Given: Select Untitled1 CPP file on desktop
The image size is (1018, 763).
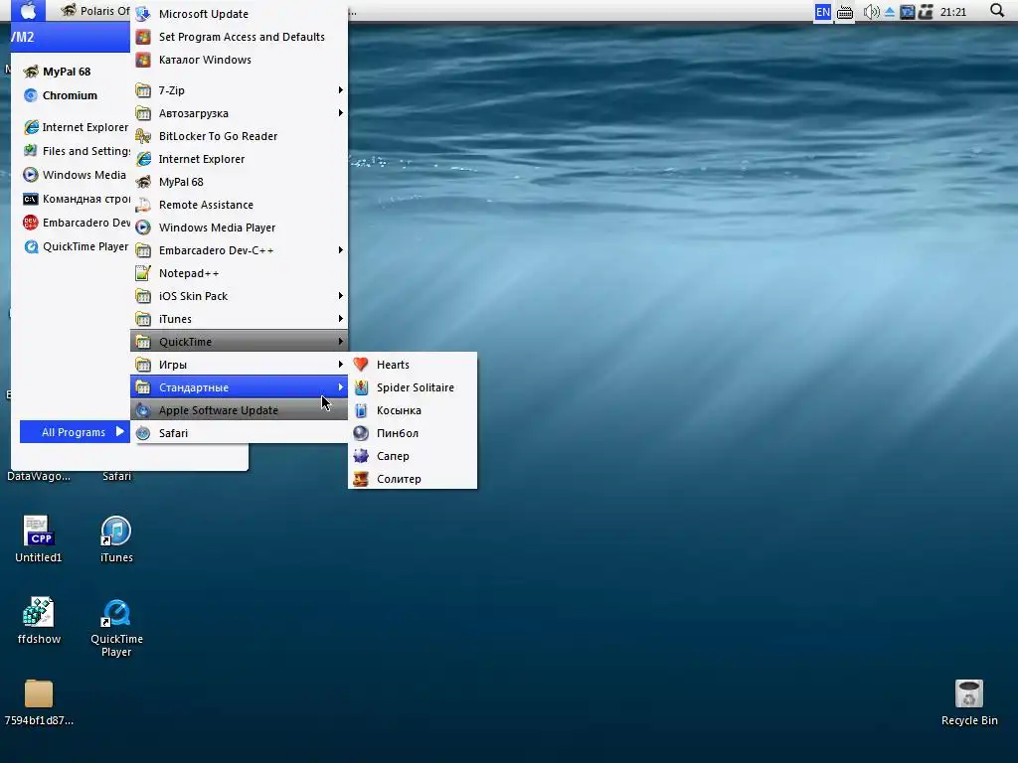Looking at the screenshot, I should click(39, 538).
